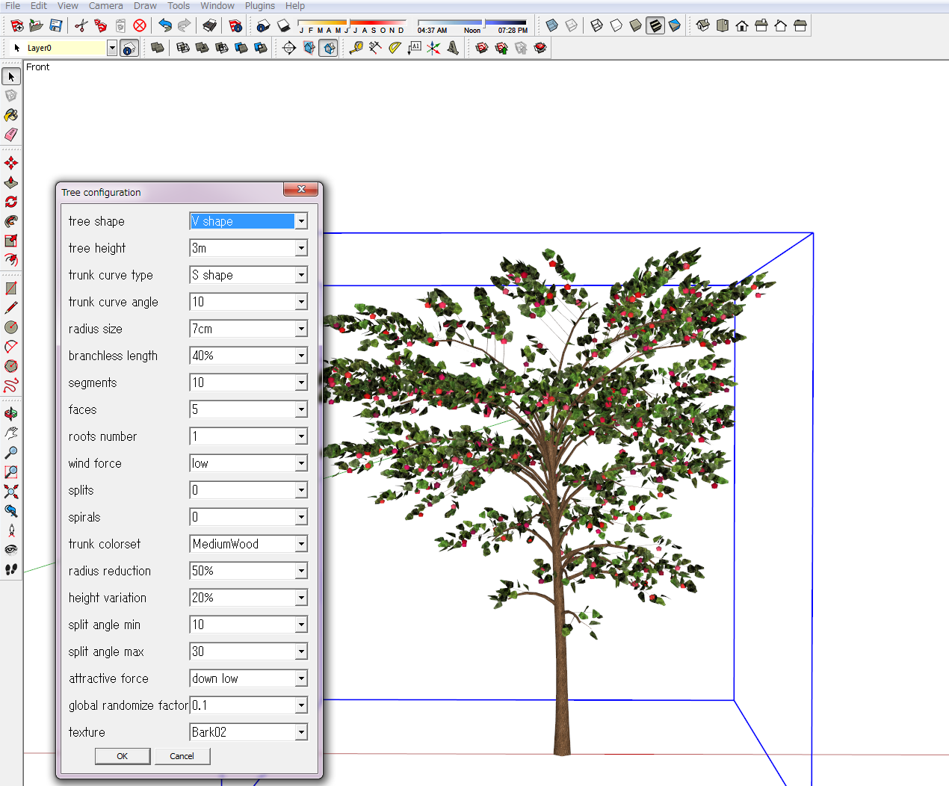
Task: Select the Move tool in the left toolbar
Action: click(x=10, y=161)
